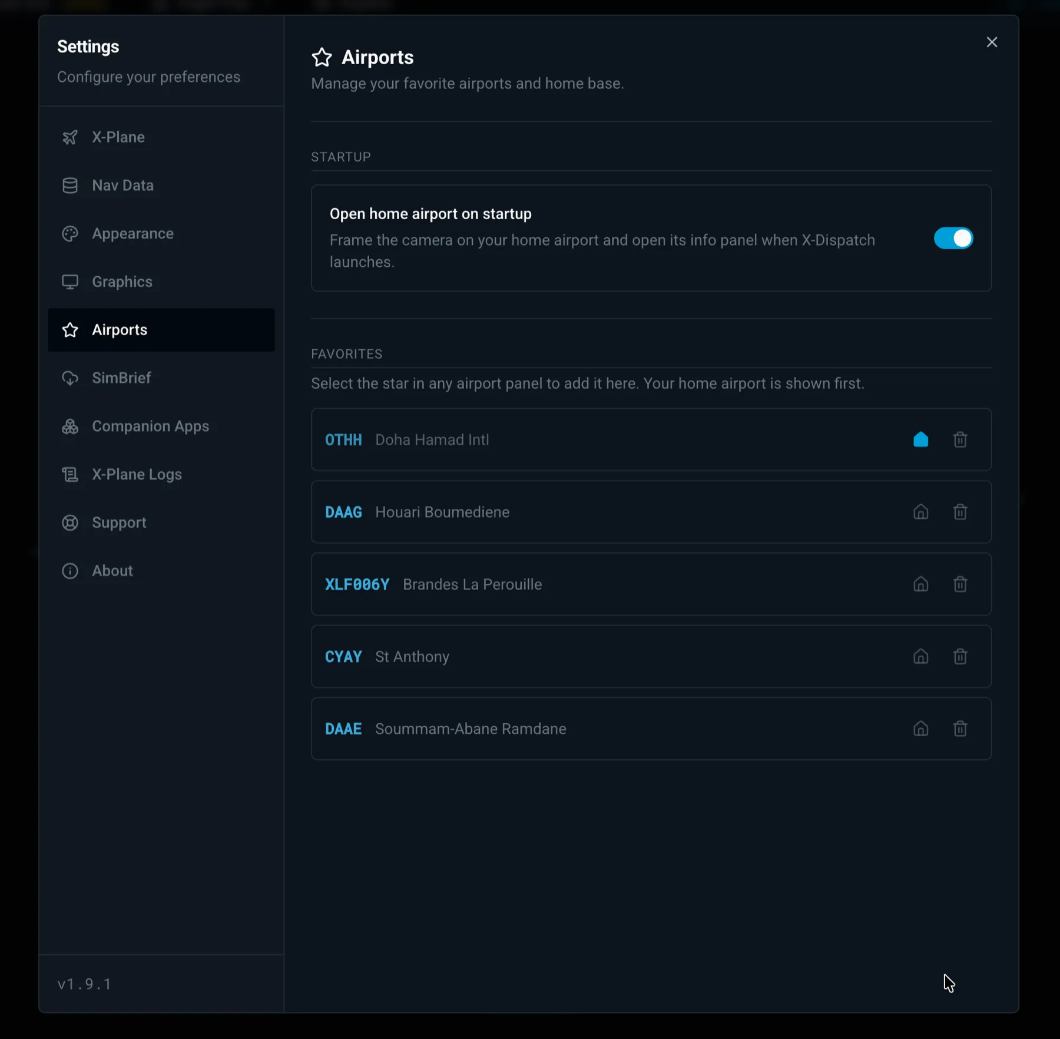Click the scroll icon beside X-Plane Logs
1060x1039 pixels.
[70, 475]
